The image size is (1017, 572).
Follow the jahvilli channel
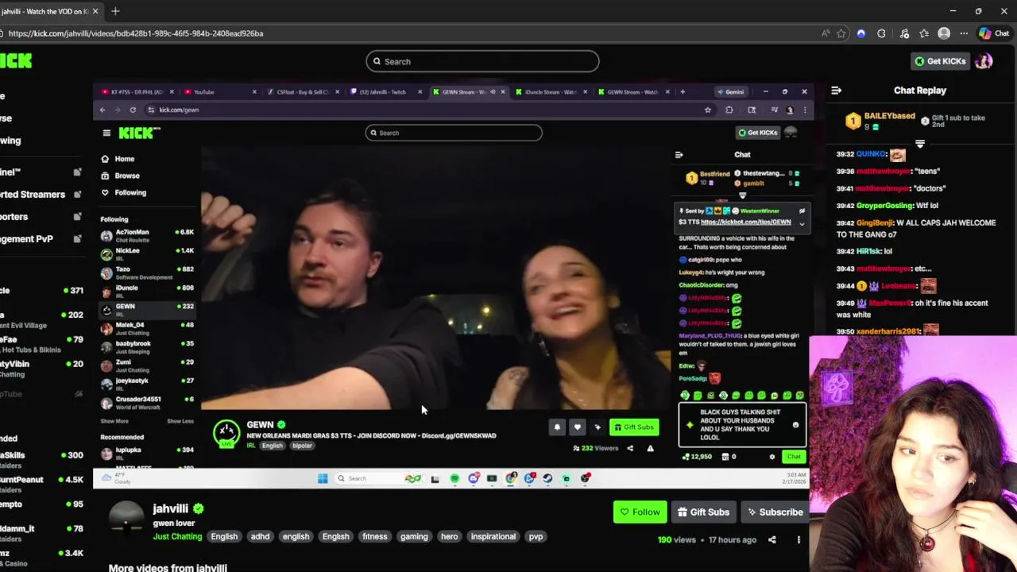click(x=640, y=512)
